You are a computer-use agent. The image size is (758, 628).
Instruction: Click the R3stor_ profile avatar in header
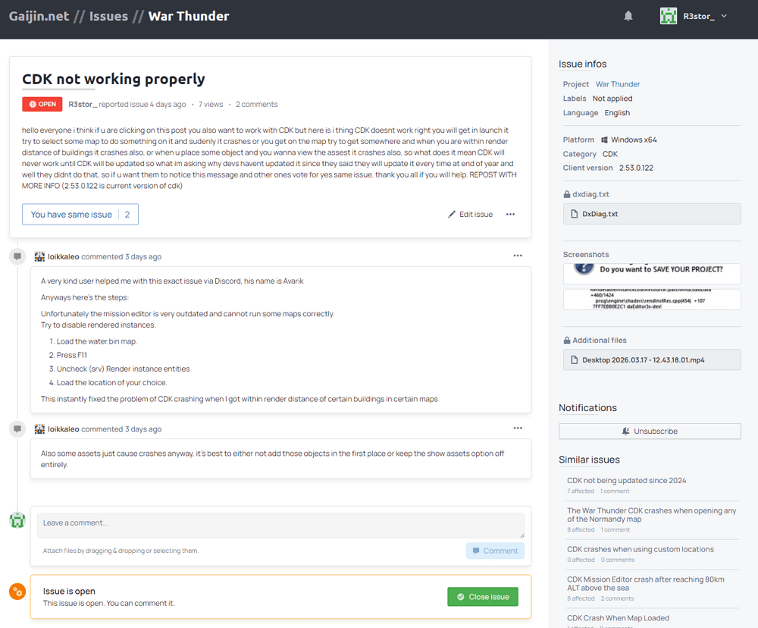(x=669, y=16)
